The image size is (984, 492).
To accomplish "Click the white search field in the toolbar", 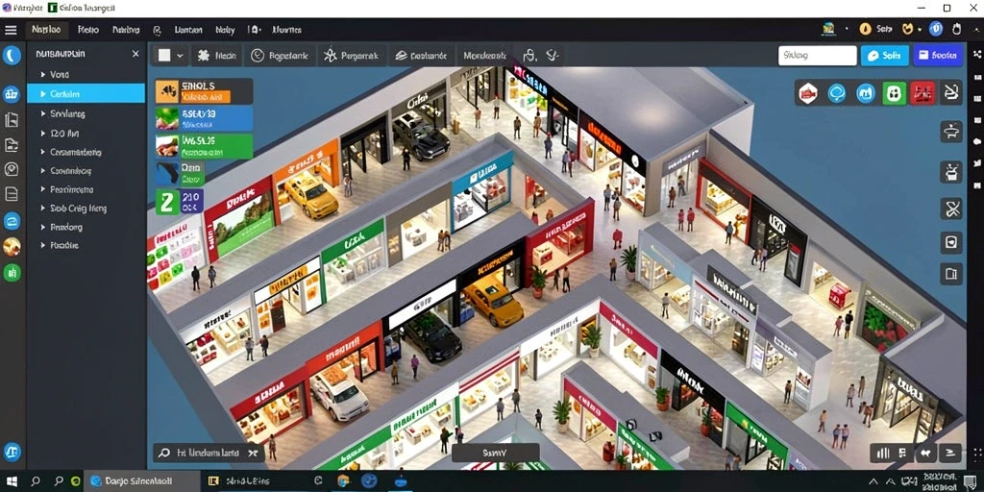I will tap(817, 55).
